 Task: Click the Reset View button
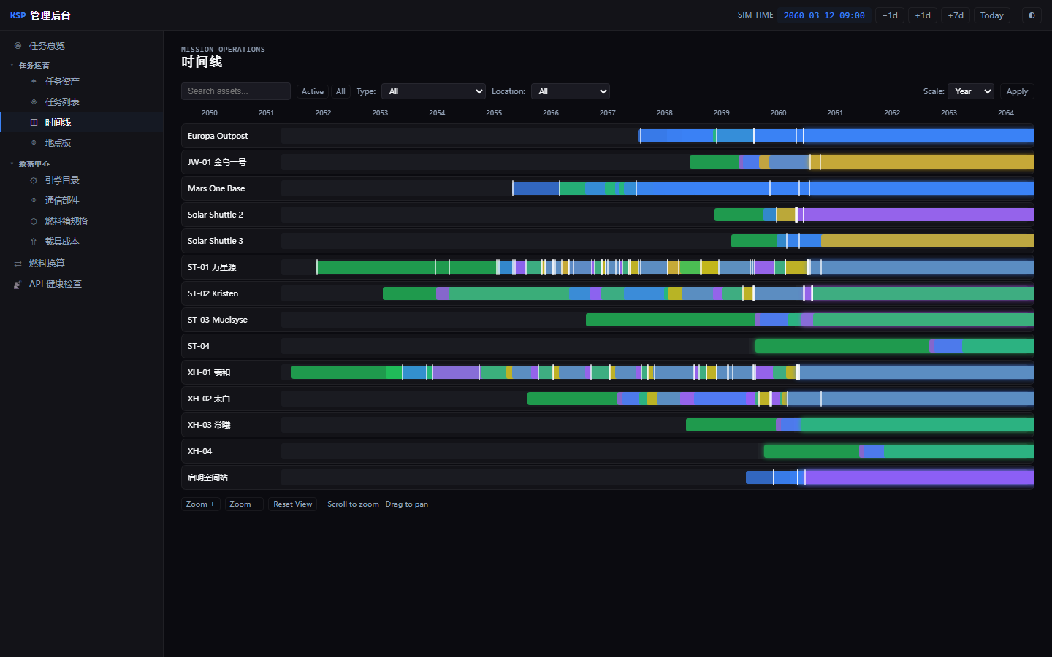(293, 504)
